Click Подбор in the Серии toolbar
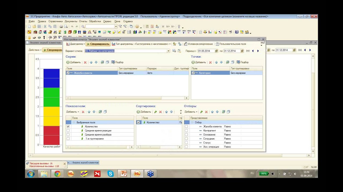This screenshot has height=192, width=343. [117, 62]
